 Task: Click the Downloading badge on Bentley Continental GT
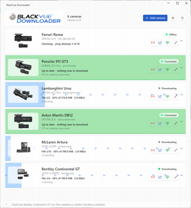tap(167, 169)
